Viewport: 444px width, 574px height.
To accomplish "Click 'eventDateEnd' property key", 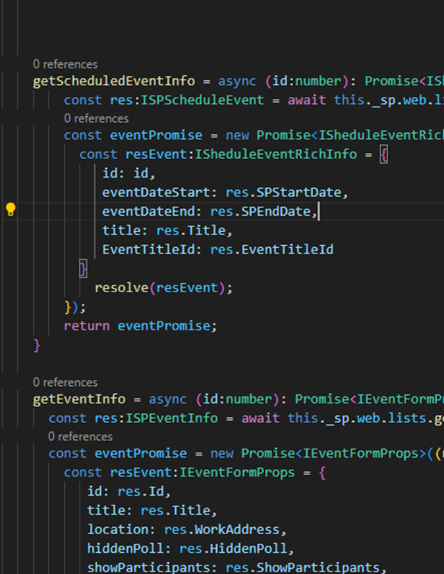I will (148, 212).
